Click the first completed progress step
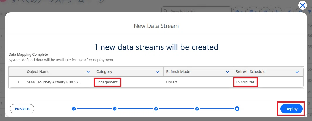The height and width of the screenshot is (121, 312). (x=74, y=109)
